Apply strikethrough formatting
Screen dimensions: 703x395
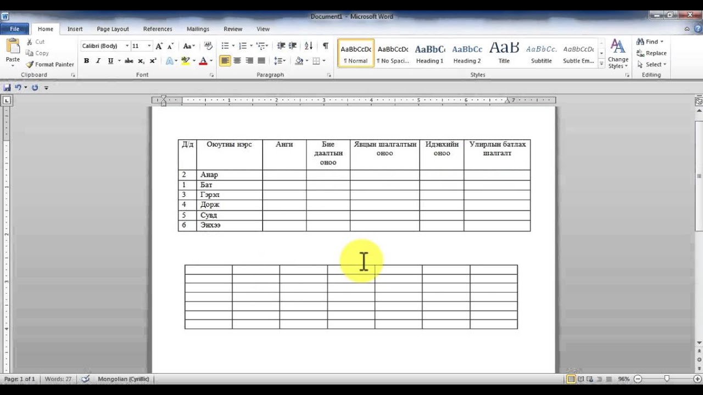pyautogui.click(x=129, y=61)
